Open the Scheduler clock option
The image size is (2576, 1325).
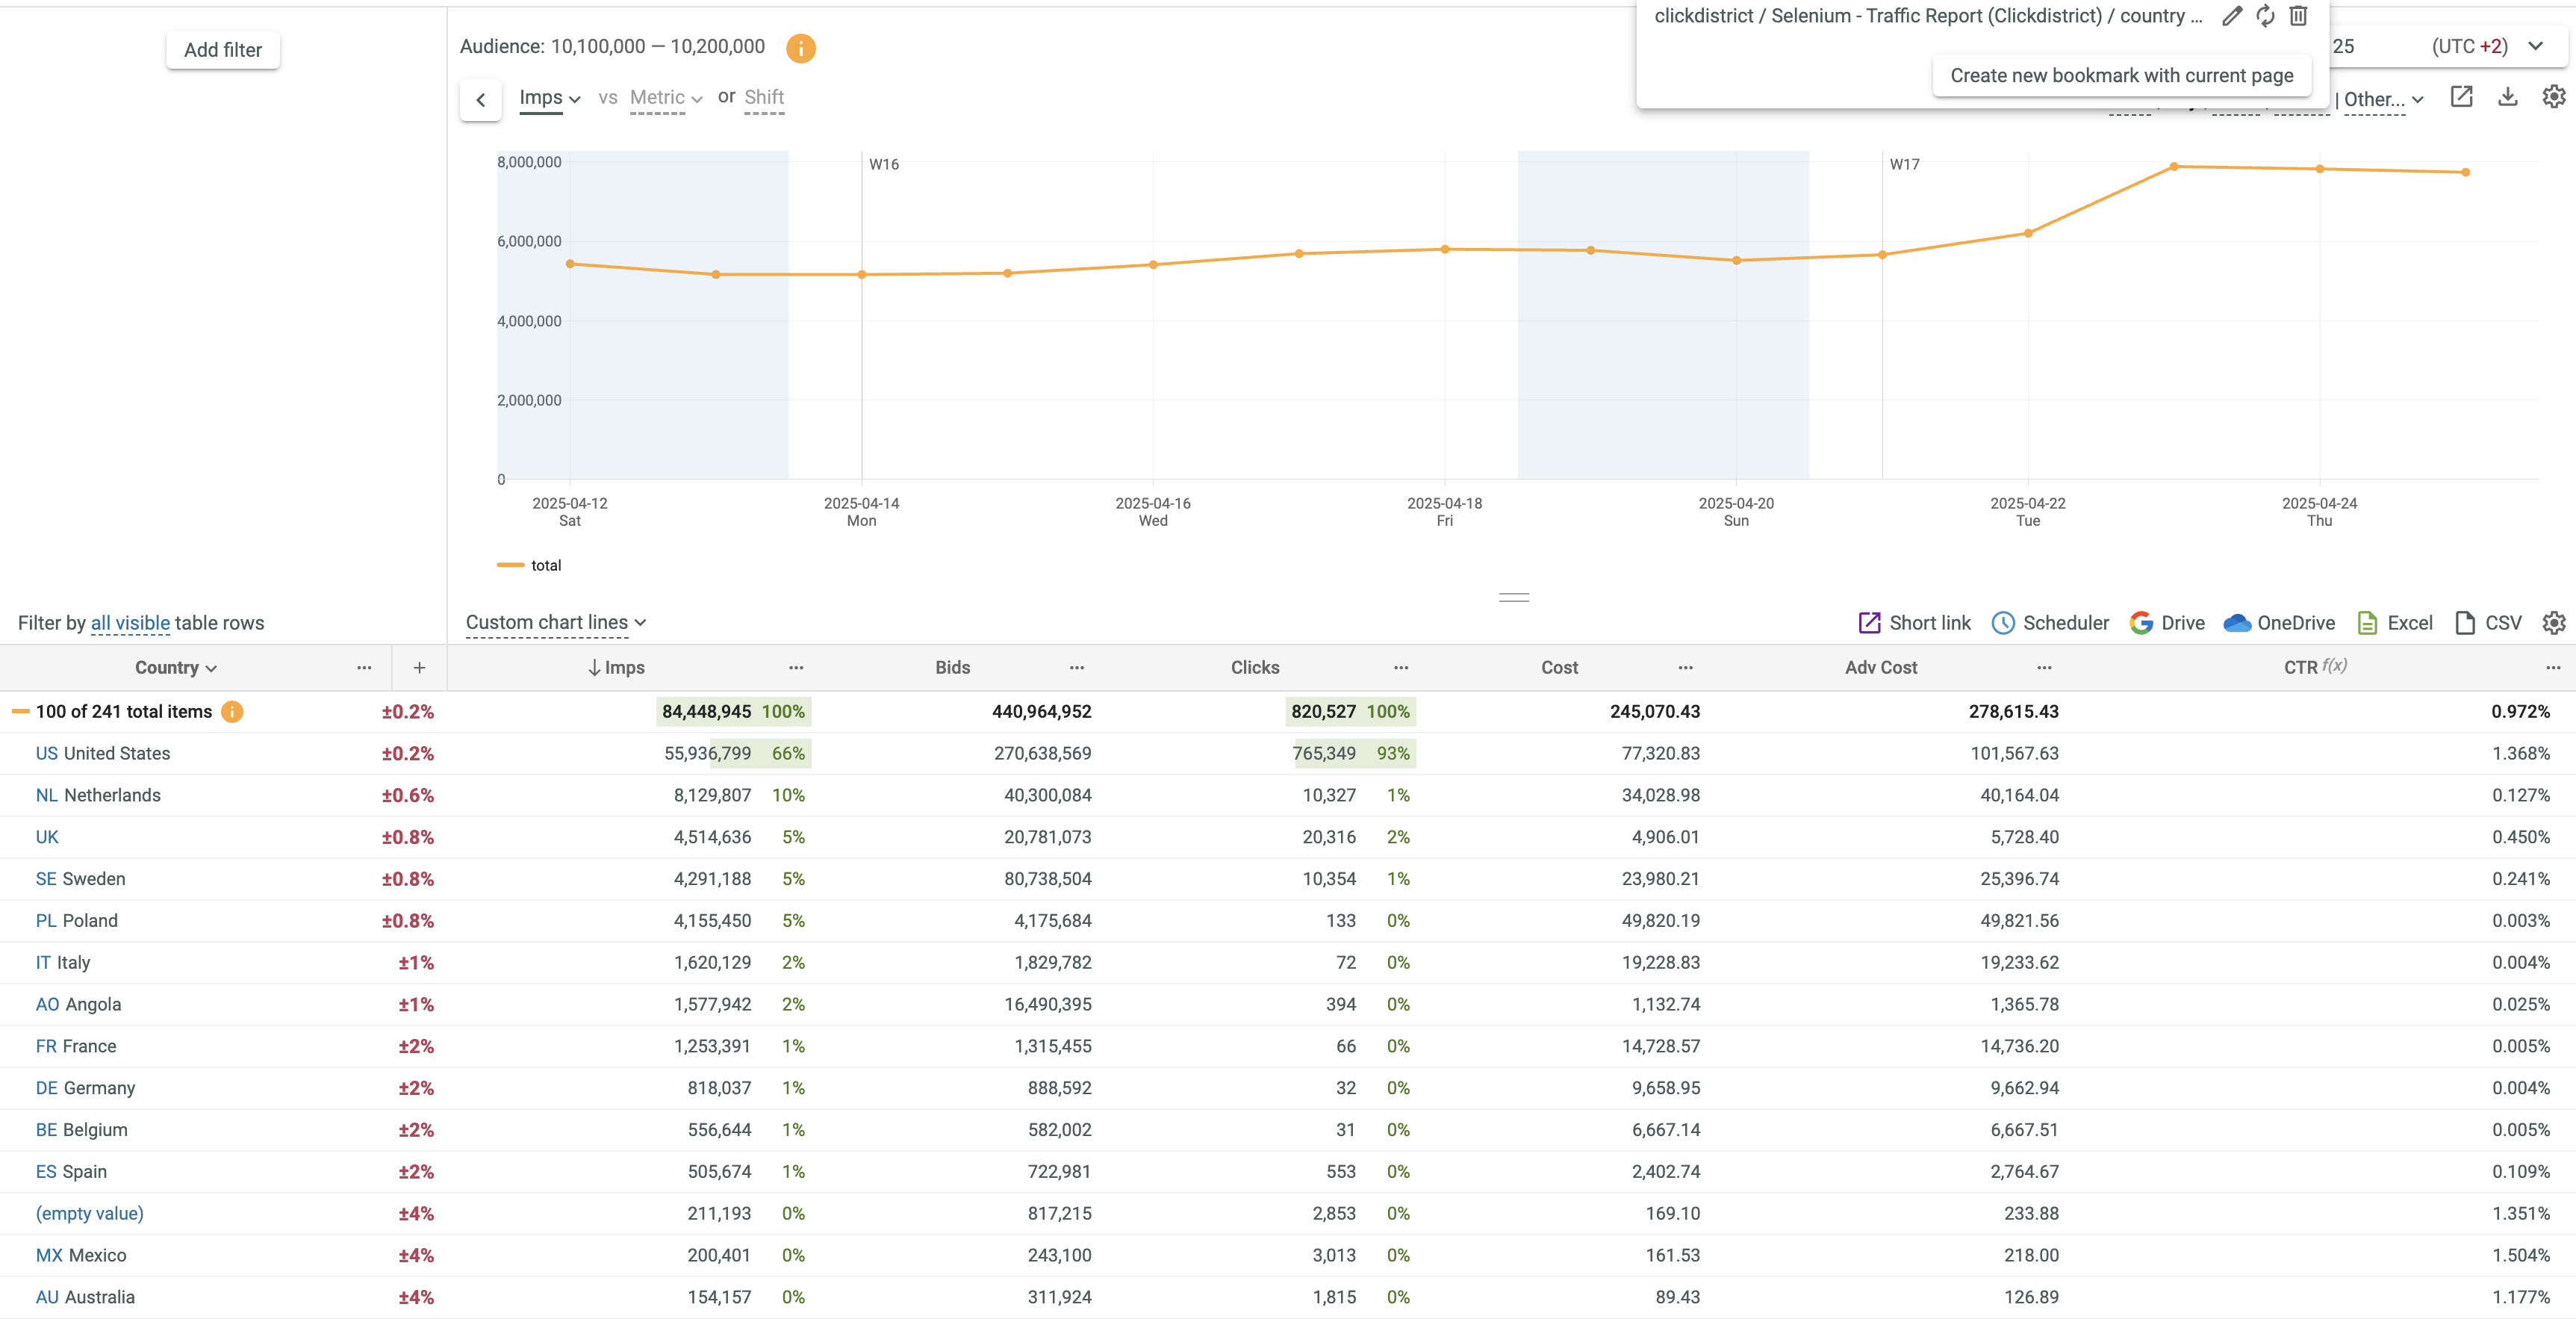[2050, 623]
